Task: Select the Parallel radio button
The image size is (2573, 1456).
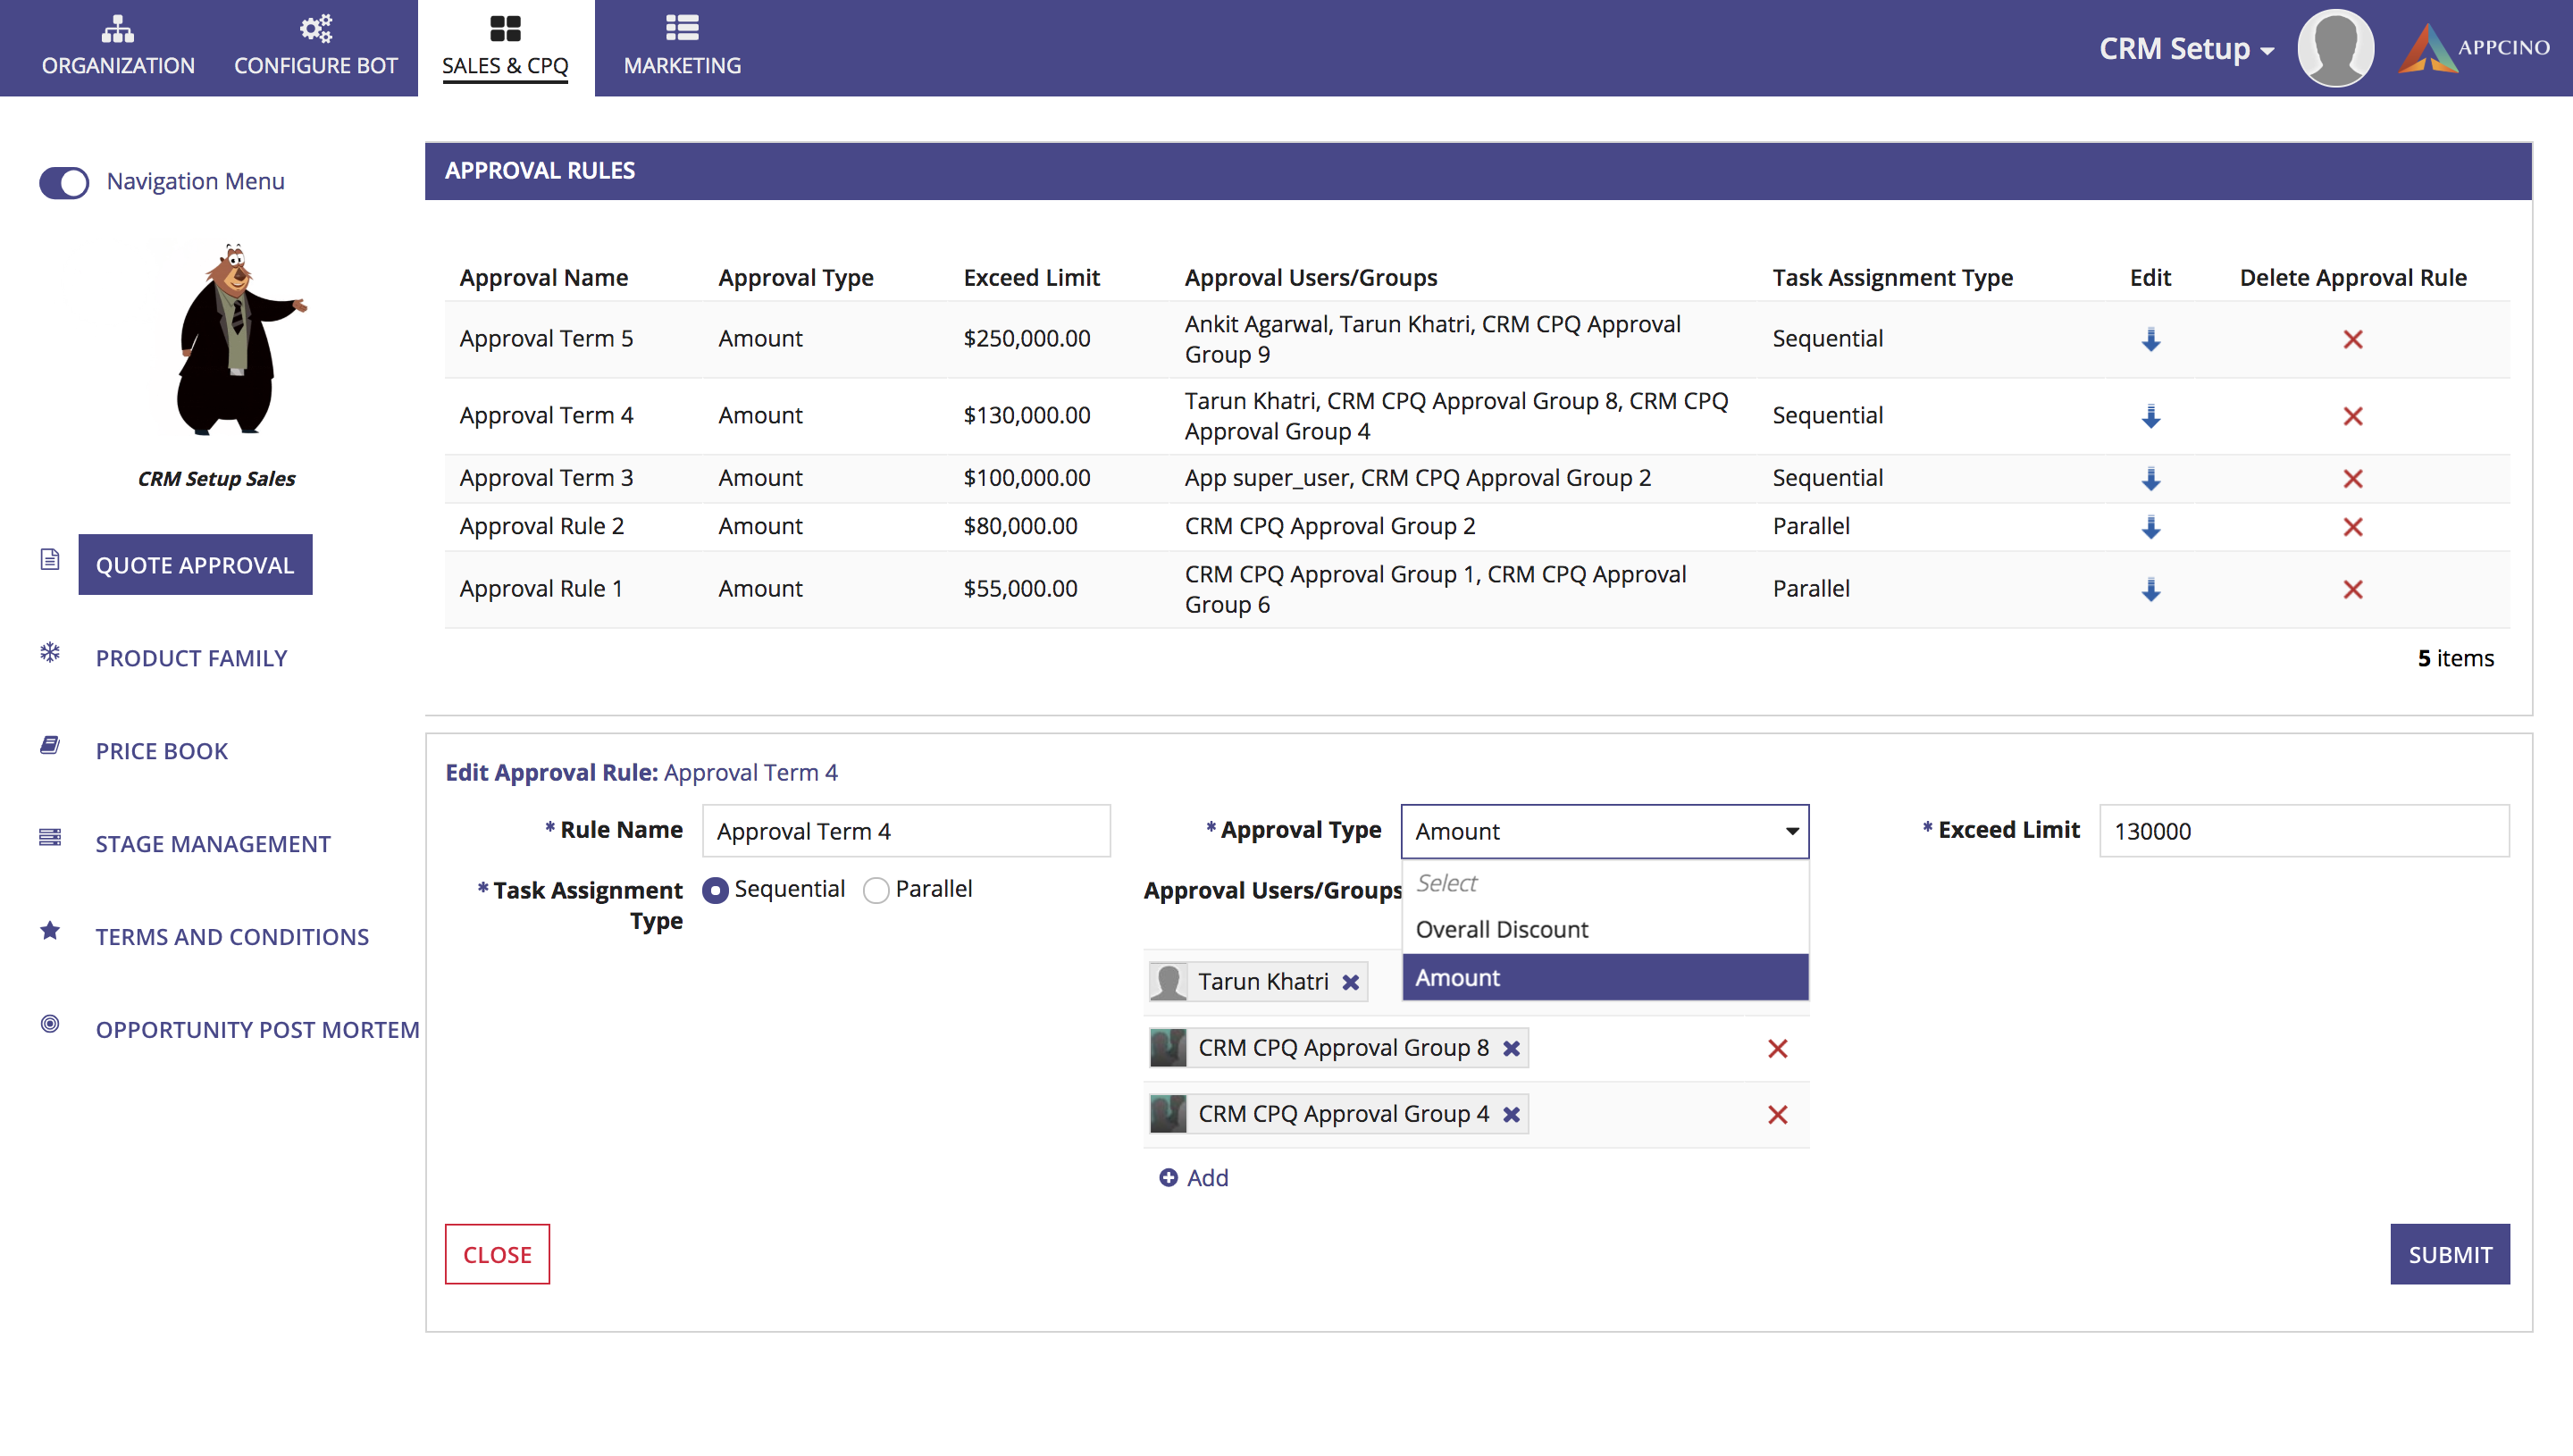Action: tap(876, 890)
